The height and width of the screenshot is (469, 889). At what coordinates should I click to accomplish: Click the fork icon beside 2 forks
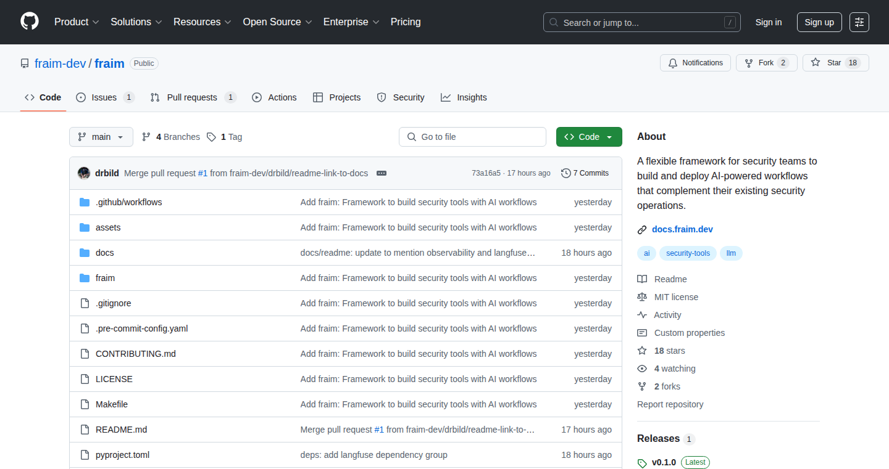(x=642, y=386)
